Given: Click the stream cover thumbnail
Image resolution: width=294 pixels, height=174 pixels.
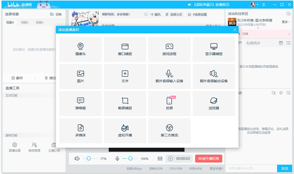Looking at the screenshot, I should click(85, 18).
